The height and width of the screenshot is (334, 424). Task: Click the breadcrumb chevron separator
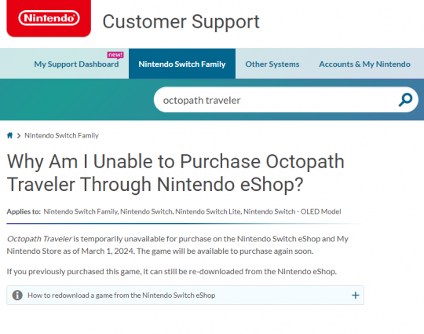click(x=19, y=136)
